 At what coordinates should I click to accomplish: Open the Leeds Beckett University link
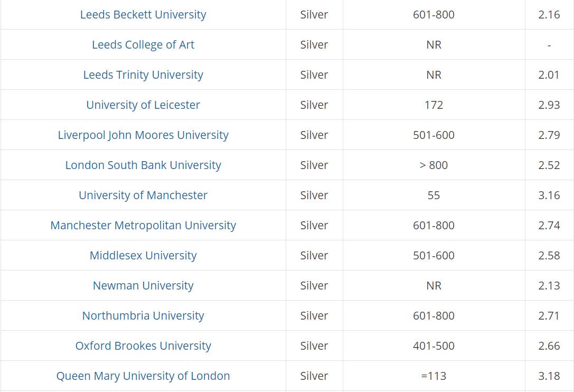143,15
